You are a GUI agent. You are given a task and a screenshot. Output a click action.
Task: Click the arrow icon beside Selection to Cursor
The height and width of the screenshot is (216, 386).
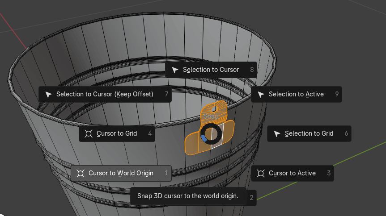pyautogui.click(x=175, y=70)
